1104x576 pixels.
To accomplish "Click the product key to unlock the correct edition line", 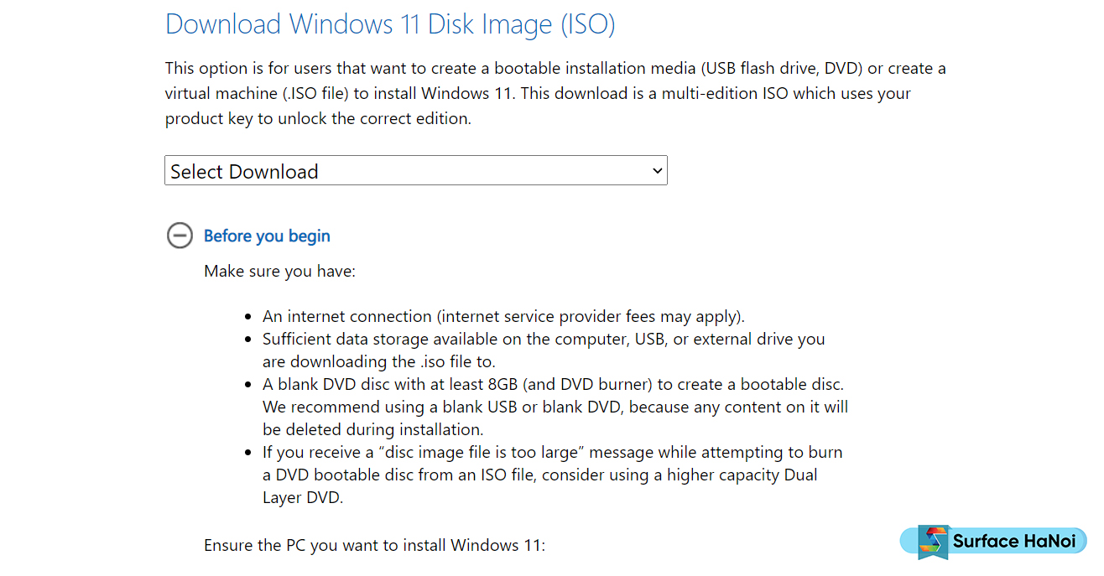I will (x=318, y=119).
